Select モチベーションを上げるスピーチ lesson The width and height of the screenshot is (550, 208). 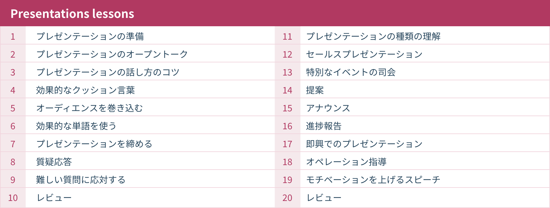[x=373, y=180]
